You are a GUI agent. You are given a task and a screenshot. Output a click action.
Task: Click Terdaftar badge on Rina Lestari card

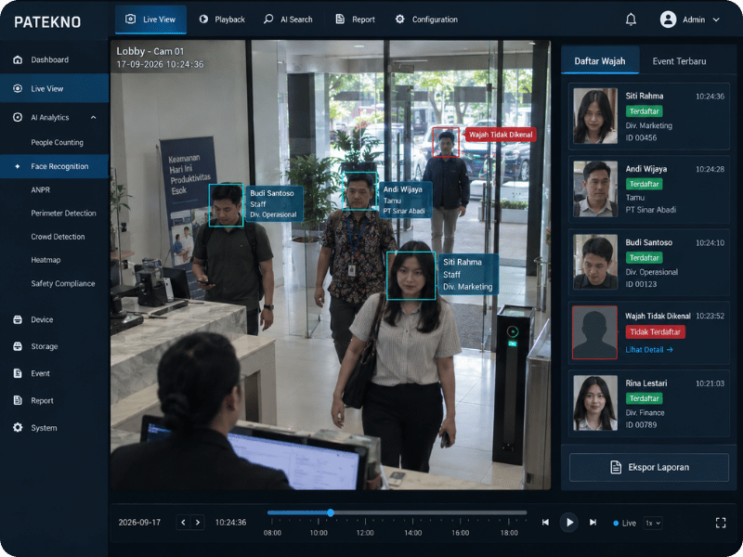[x=644, y=398]
